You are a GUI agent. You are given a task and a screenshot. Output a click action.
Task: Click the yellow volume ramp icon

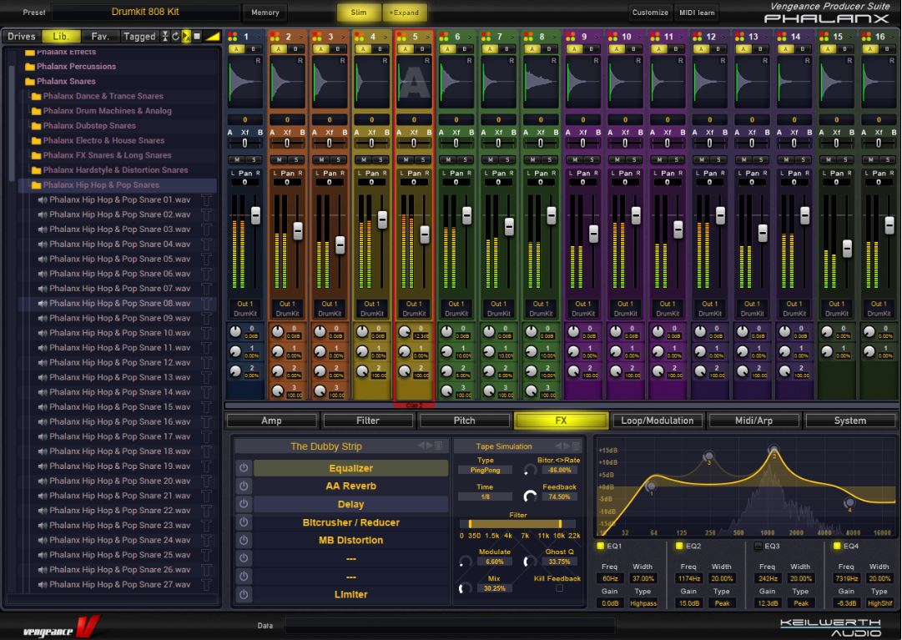pos(213,36)
